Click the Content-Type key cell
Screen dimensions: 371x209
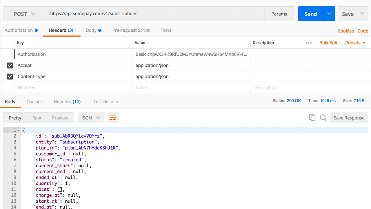(x=74, y=77)
